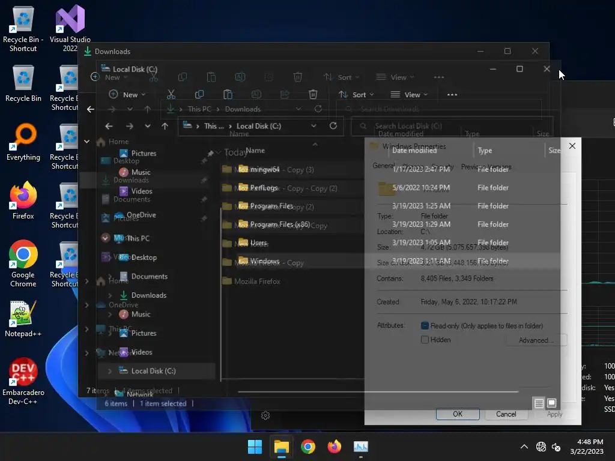Select the Everything search desktop icon

tap(23, 142)
